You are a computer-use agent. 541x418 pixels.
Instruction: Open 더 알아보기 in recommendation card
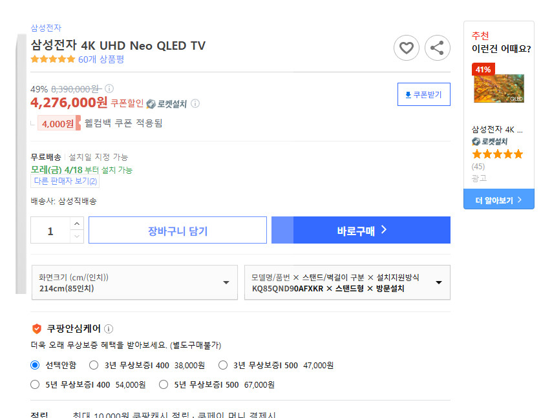(499, 200)
